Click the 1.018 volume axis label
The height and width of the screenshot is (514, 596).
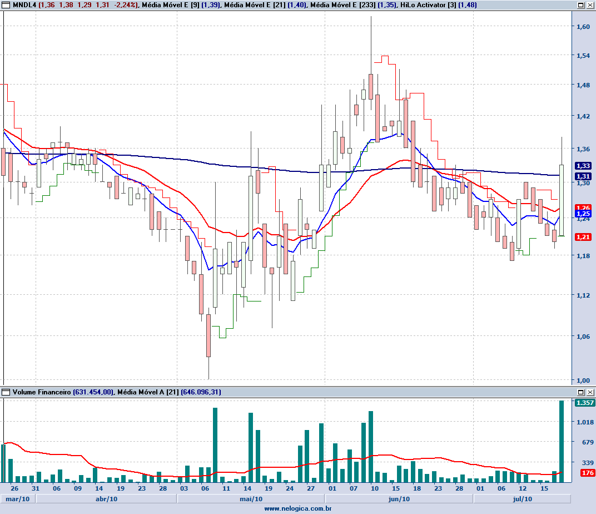pyautogui.click(x=585, y=422)
